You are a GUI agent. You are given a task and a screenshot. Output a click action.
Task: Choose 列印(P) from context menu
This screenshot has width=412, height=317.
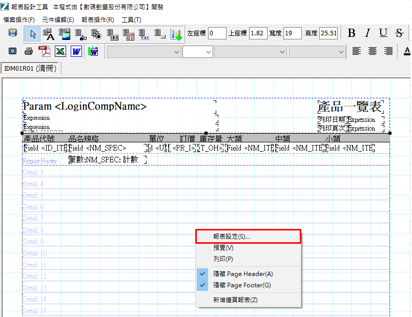[249, 259]
